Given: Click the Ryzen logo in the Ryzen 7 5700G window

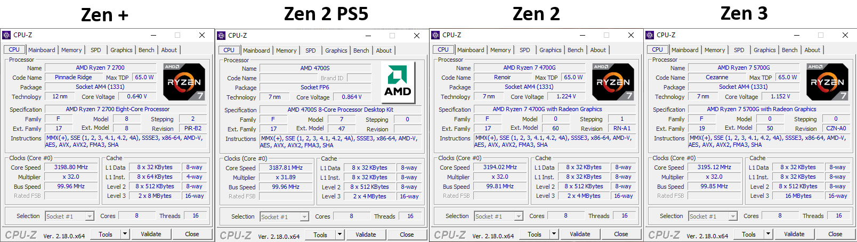Looking at the screenshot, I should pyautogui.click(x=827, y=82).
